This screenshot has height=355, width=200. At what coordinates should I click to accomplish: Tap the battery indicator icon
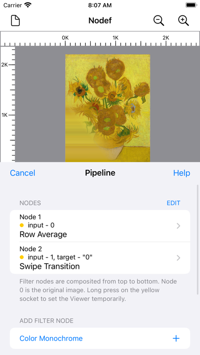coord(191,5)
